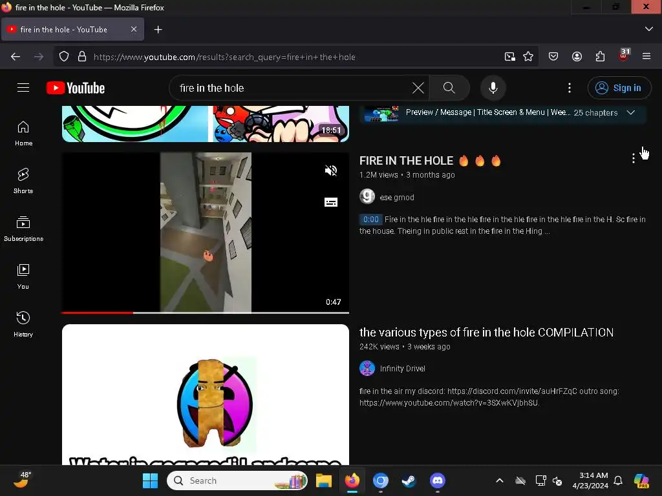Toggle picture-in-picture from address bar
This screenshot has width=662, height=496.
pyautogui.click(x=509, y=57)
